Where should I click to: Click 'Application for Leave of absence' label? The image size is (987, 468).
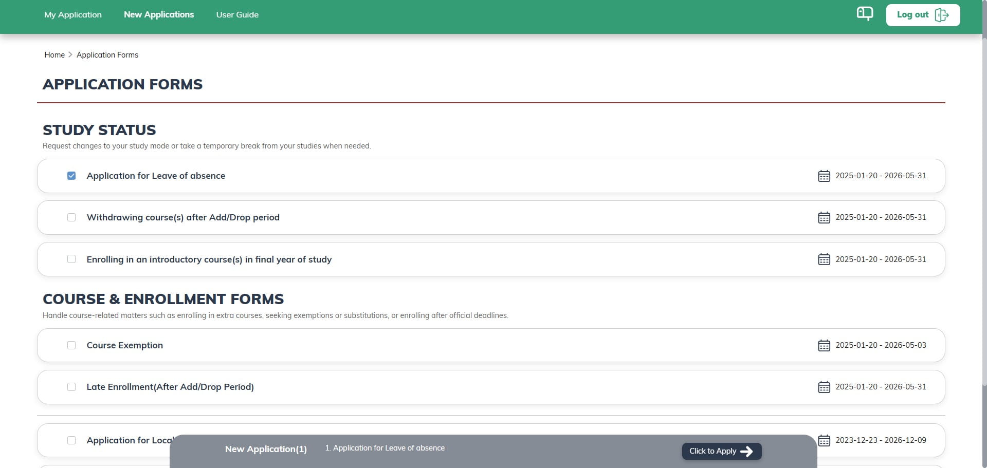pos(156,176)
